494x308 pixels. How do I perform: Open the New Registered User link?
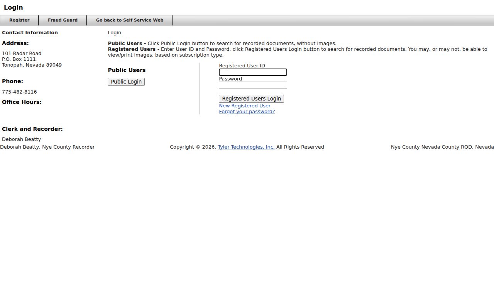pyautogui.click(x=245, y=106)
